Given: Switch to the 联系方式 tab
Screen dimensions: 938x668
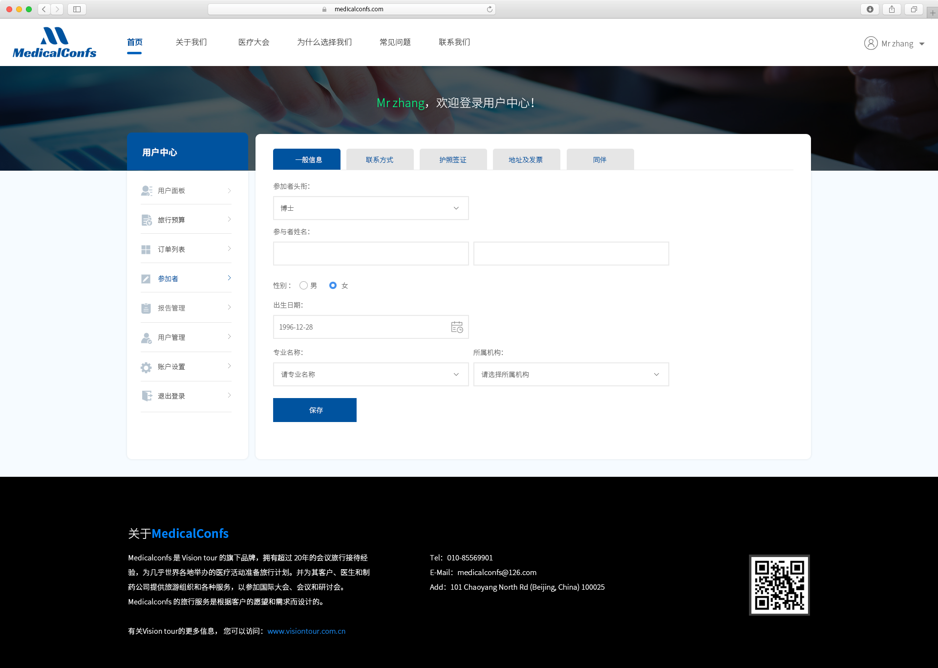Looking at the screenshot, I should [380, 159].
